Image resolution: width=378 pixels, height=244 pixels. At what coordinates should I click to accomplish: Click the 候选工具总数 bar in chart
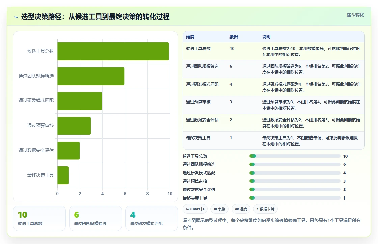click(113, 51)
